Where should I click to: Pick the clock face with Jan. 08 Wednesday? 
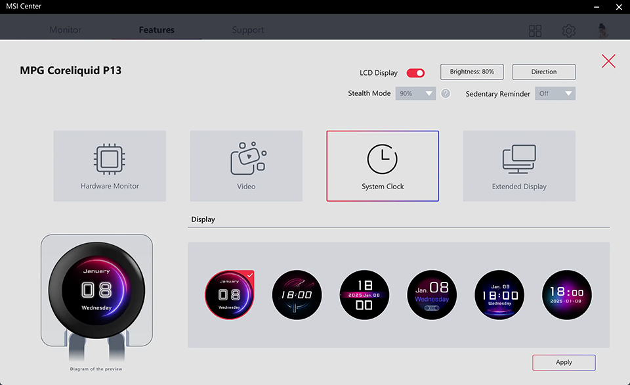(432, 295)
